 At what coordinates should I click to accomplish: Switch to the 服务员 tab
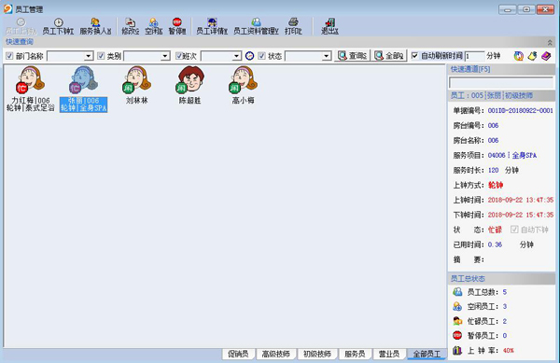(x=355, y=354)
